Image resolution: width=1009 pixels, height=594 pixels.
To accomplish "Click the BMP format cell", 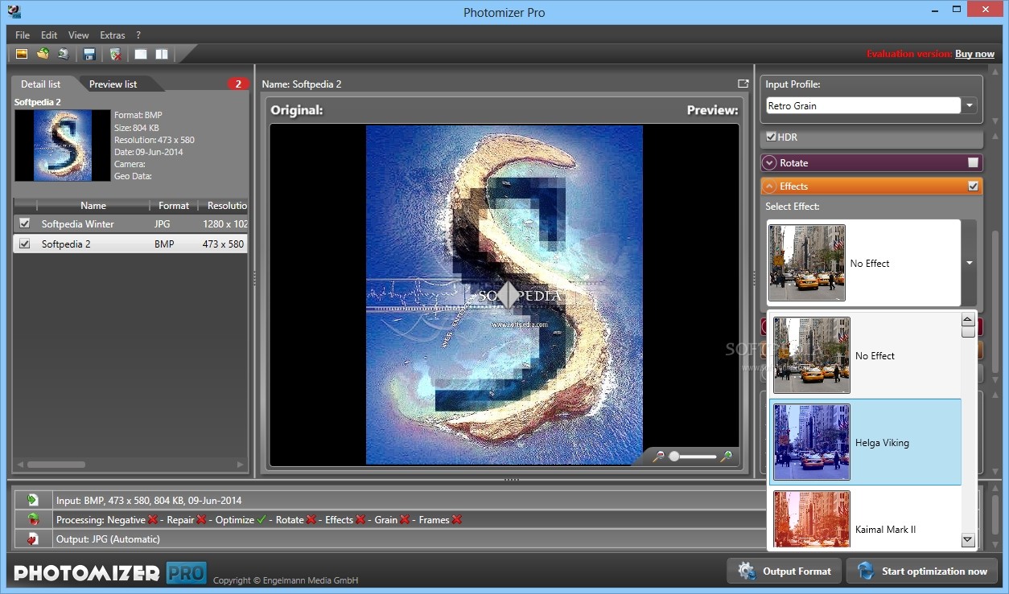I will 164,244.
